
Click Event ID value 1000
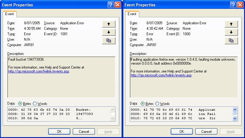[186, 34]
